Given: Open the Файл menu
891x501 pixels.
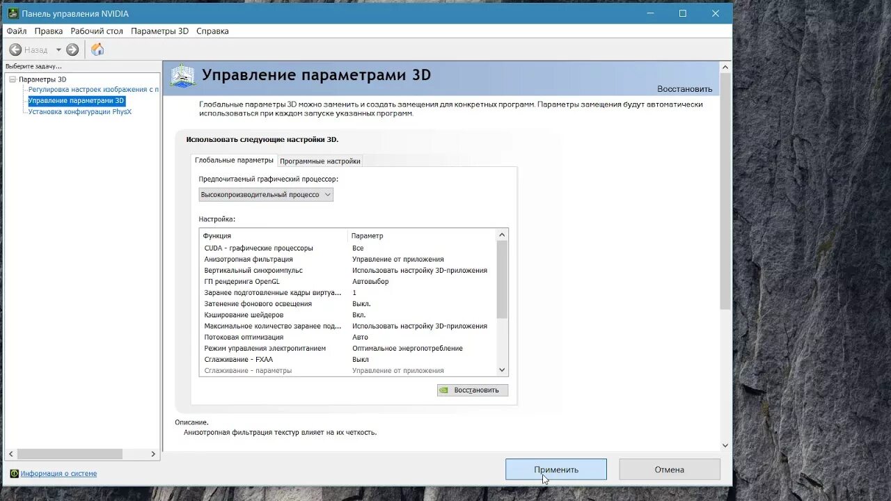Looking at the screenshot, I should (17, 31).
